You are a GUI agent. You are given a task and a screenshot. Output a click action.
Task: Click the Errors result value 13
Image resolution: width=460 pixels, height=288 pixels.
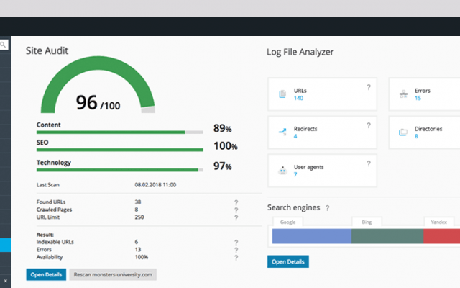click(138, 250)
